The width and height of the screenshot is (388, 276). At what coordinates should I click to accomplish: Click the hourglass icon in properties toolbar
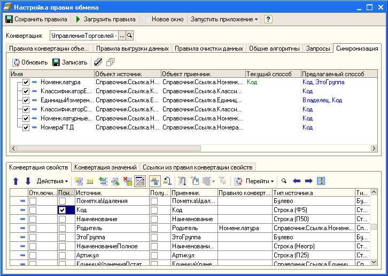pos(321,181)
